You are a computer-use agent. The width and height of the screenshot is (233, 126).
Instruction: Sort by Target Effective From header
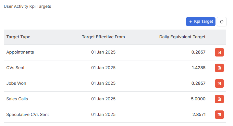click(103, 37)
